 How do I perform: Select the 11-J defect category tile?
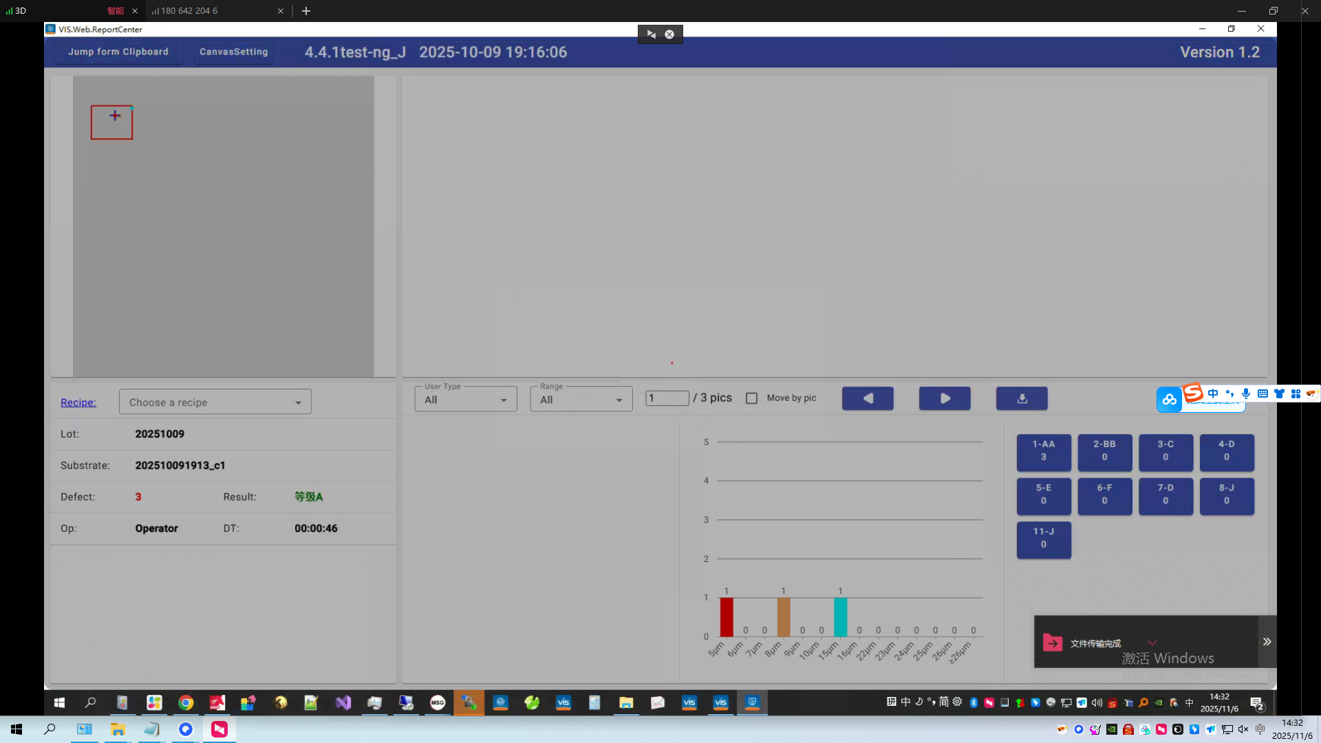(x=1043, y=538)
